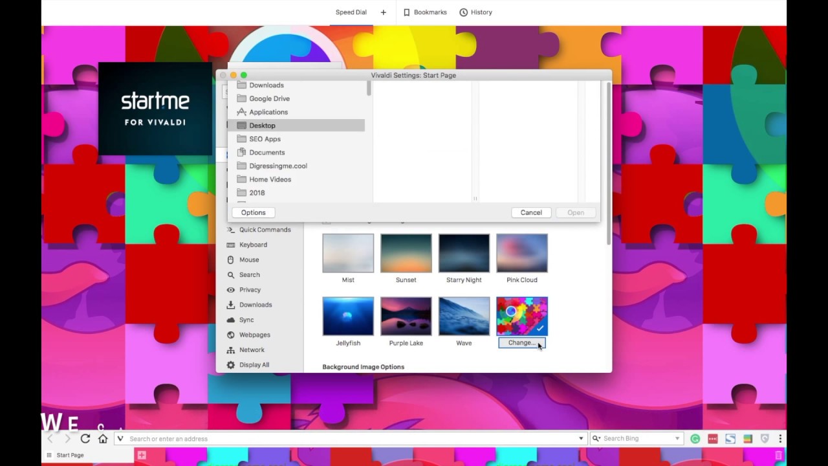Viewport: 828px width, 466px height.
Task: Choose the Pink Cloud background thumbnail
Action: pos(522,253)
